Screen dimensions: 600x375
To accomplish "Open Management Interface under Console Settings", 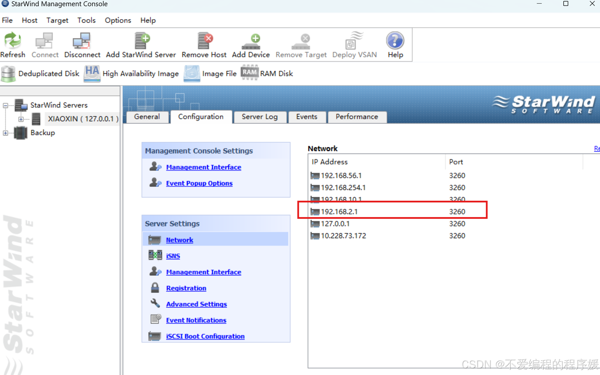I will pyautogui.click(x=204, y=167).
